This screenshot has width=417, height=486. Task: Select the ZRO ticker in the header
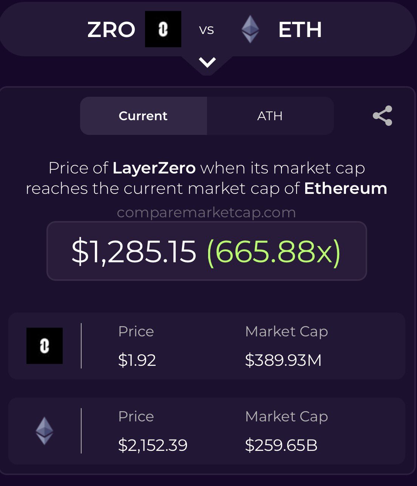(111, 29)
